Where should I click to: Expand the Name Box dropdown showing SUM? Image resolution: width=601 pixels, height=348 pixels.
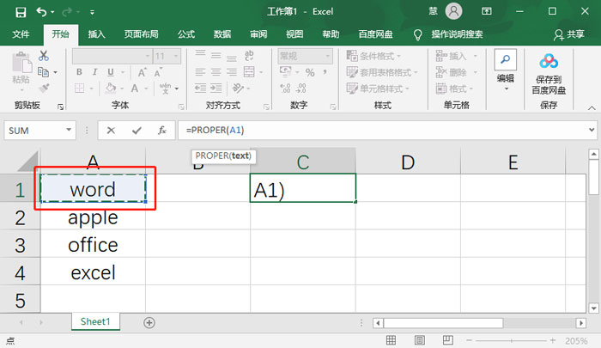click(70, 131)
